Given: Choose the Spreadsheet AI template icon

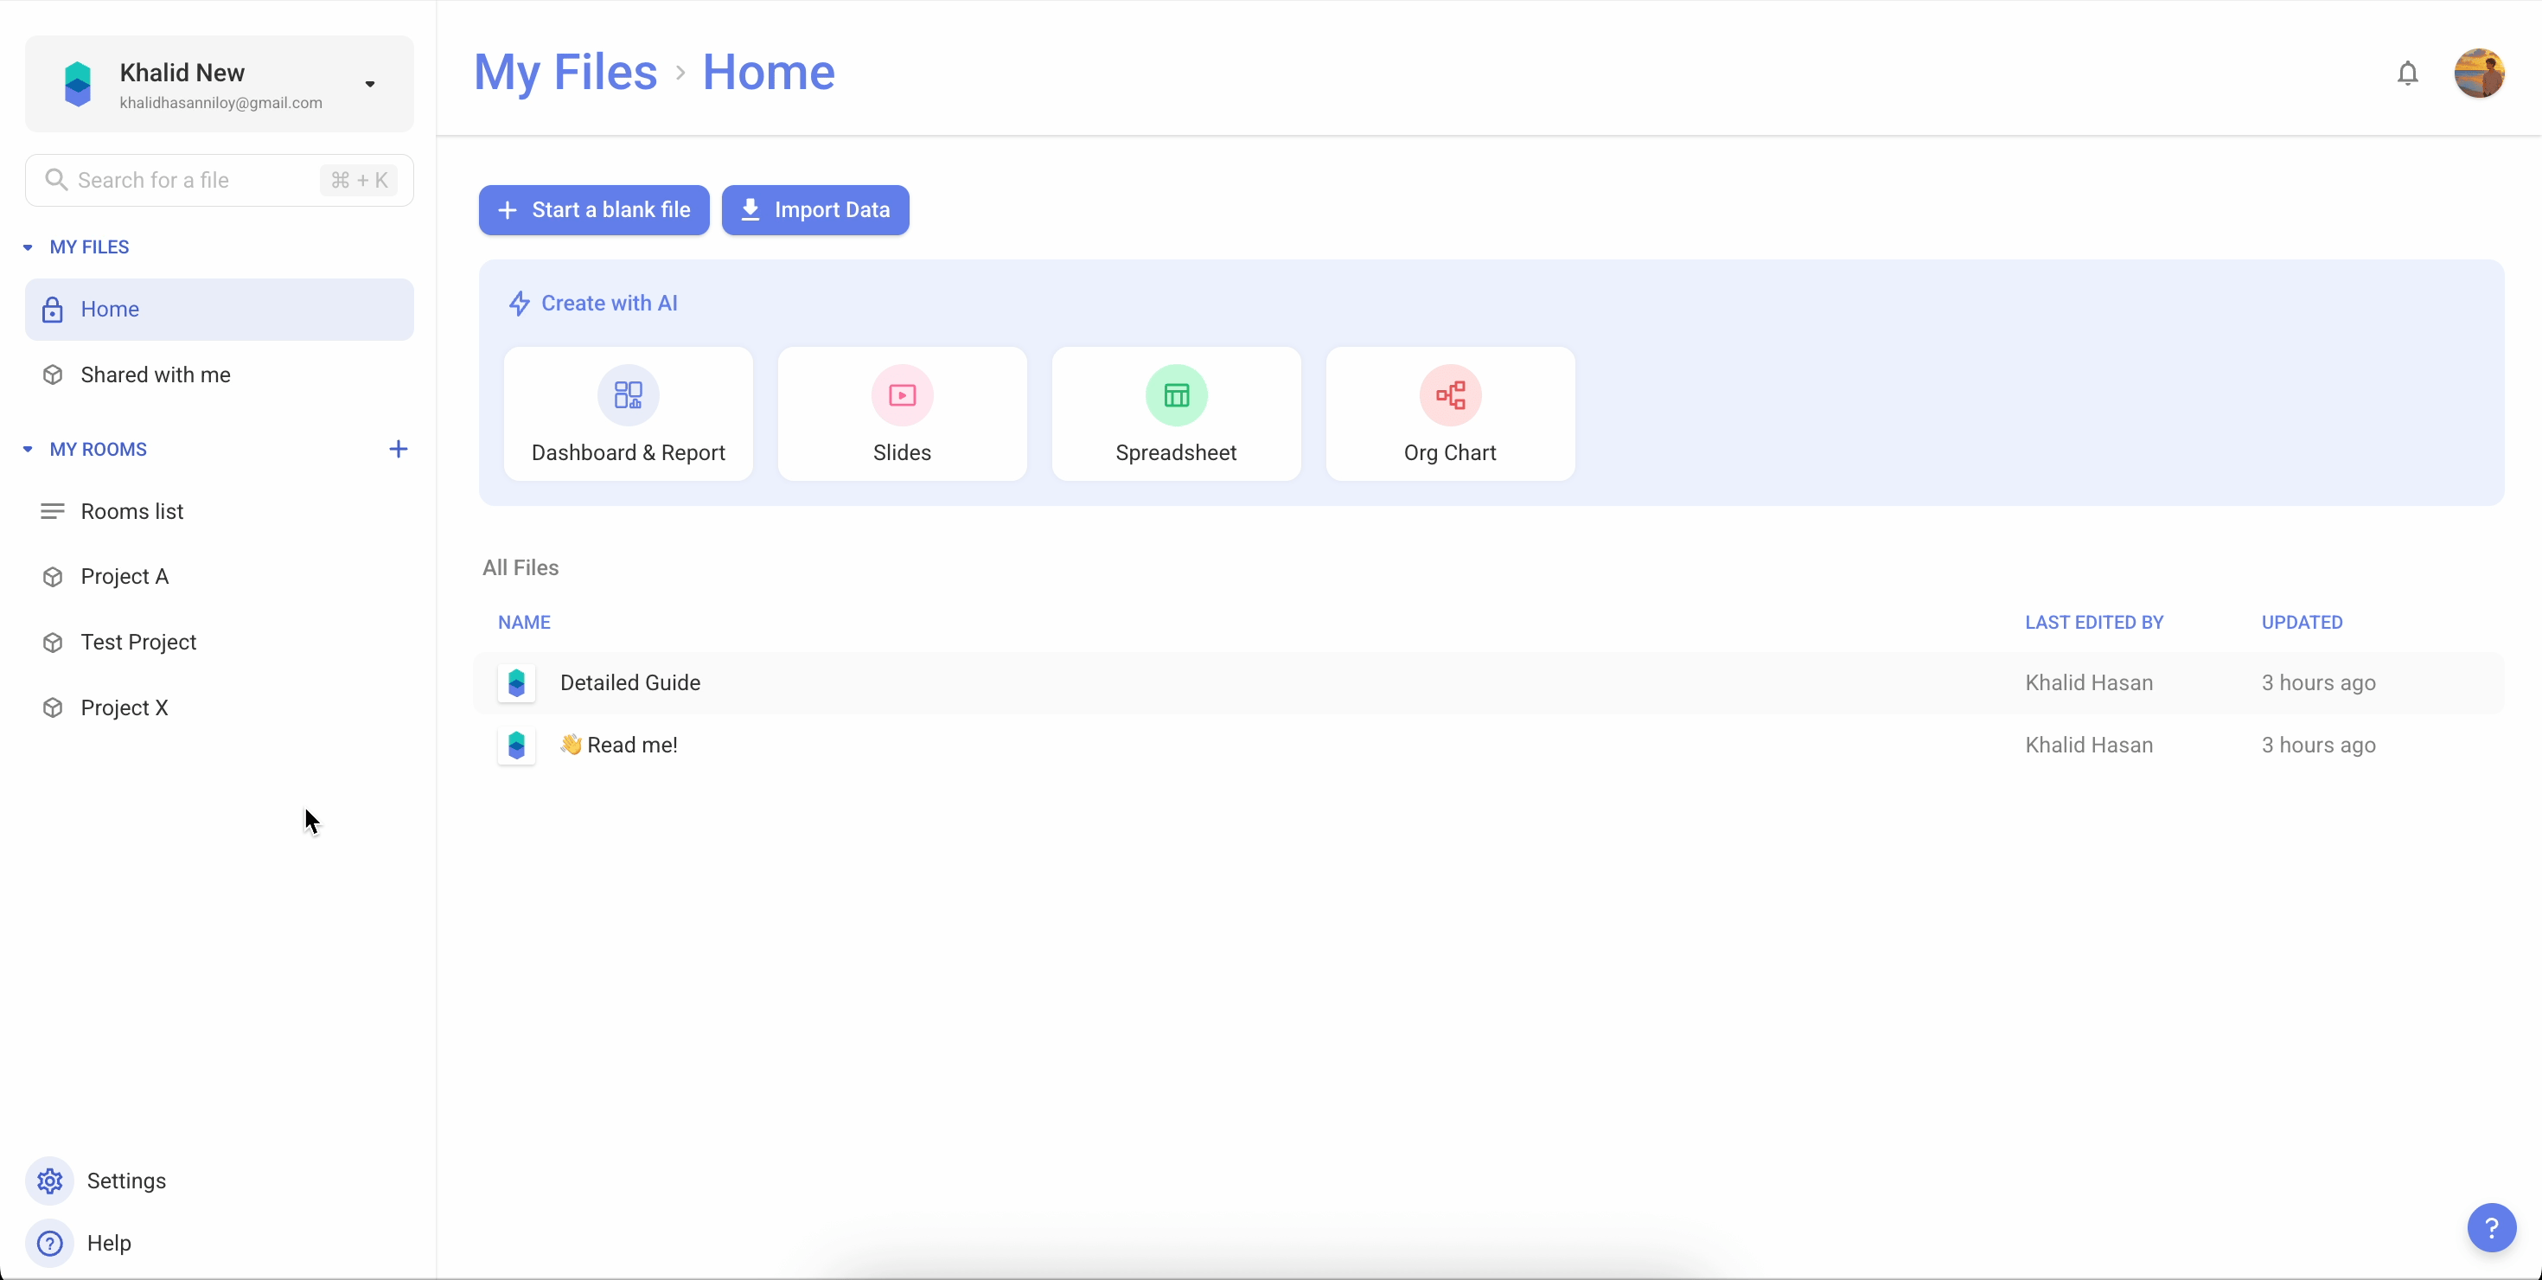Looking at the screenshot, I should tap(1175, 396).
